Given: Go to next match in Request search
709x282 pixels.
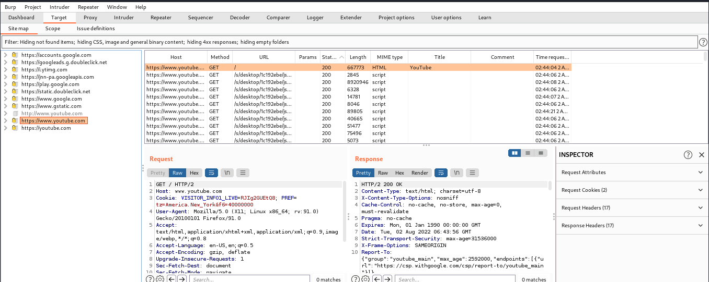Looking at the screenshot, I should (181, 279).
